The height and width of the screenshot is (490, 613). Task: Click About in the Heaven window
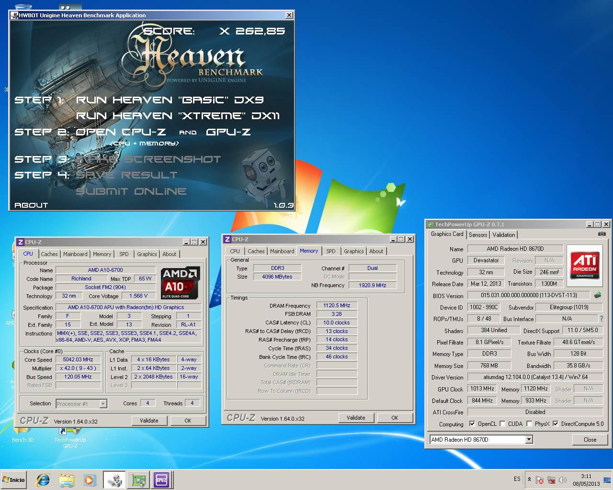tap(31, 205)
